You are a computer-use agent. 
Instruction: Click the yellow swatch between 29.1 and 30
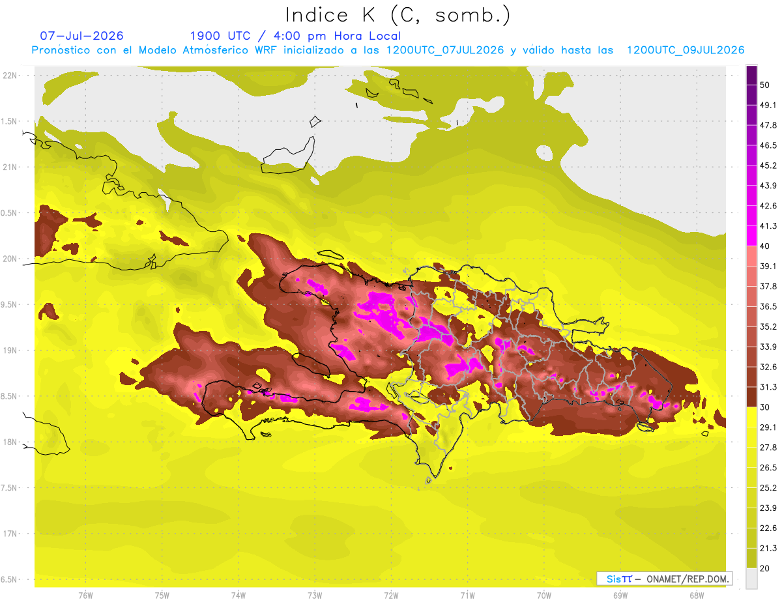(751, 417)
